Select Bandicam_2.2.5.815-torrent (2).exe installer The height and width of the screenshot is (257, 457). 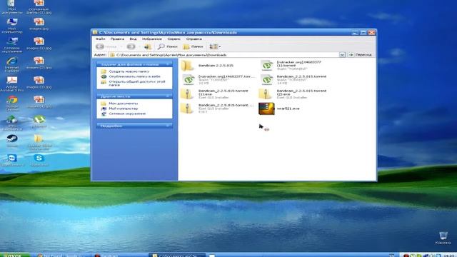[293, 94]
